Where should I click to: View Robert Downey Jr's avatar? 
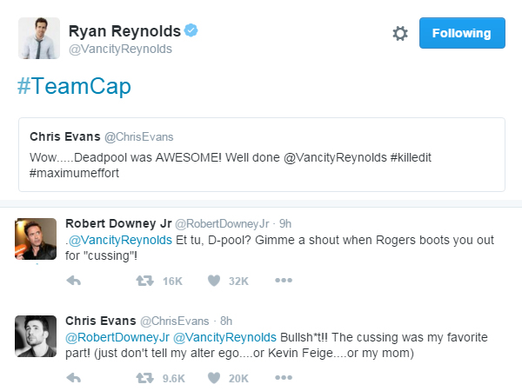[36, 239]
